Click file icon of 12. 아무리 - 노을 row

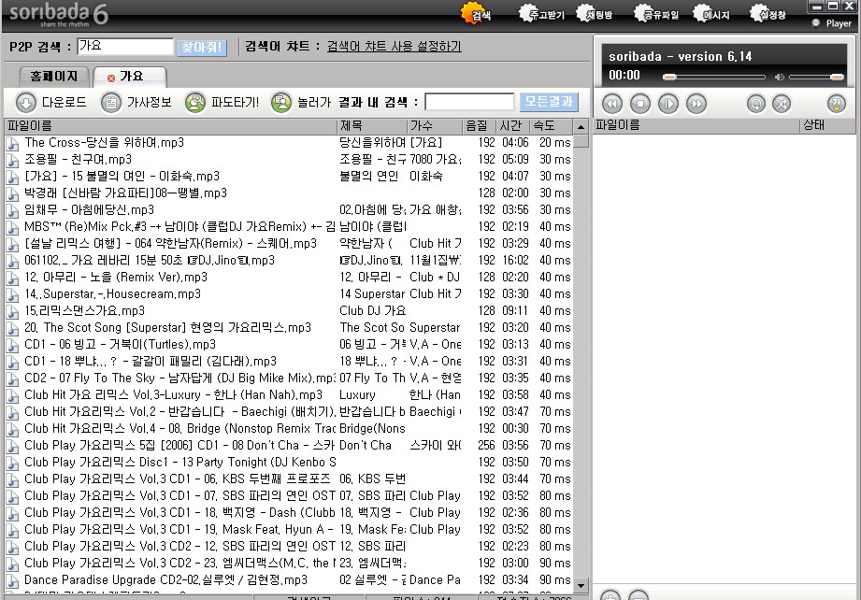point(12,278)
